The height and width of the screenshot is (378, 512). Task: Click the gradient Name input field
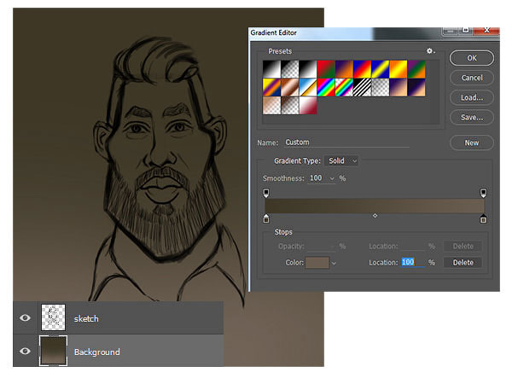346,142
